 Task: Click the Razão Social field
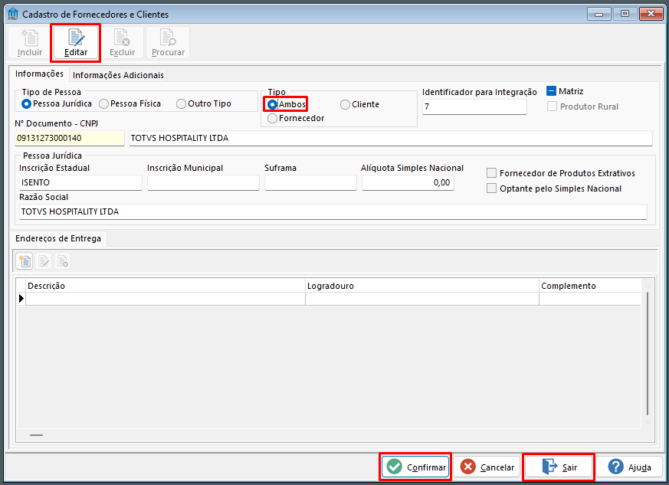click(333, 212)
